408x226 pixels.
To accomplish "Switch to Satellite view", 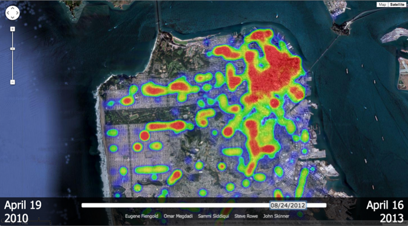I will [396, 5].
